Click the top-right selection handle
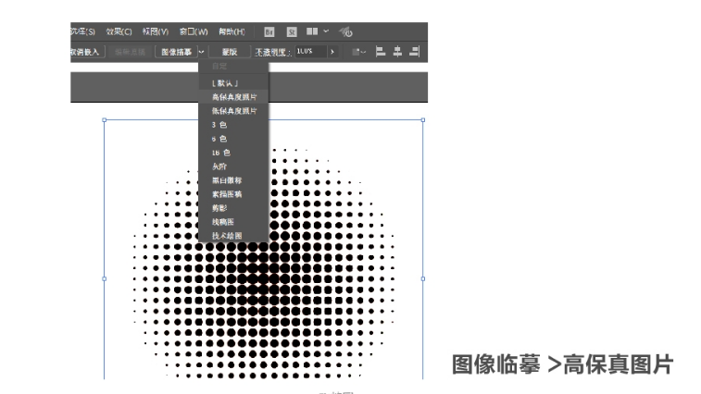 tap(423, 119)
